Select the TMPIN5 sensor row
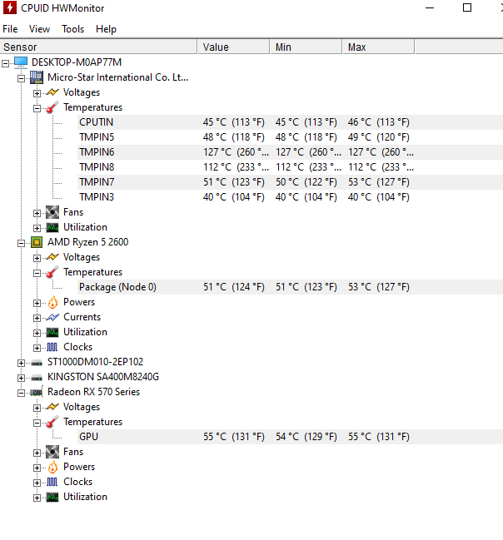The image size is (503, 540). pyautogui.click(x=291, y=137)
